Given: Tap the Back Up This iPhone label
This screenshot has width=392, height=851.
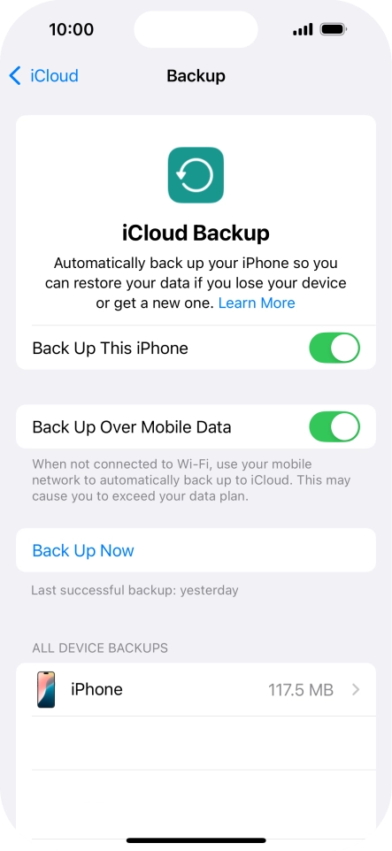Looking at the screenshot, I should point(111,348).
